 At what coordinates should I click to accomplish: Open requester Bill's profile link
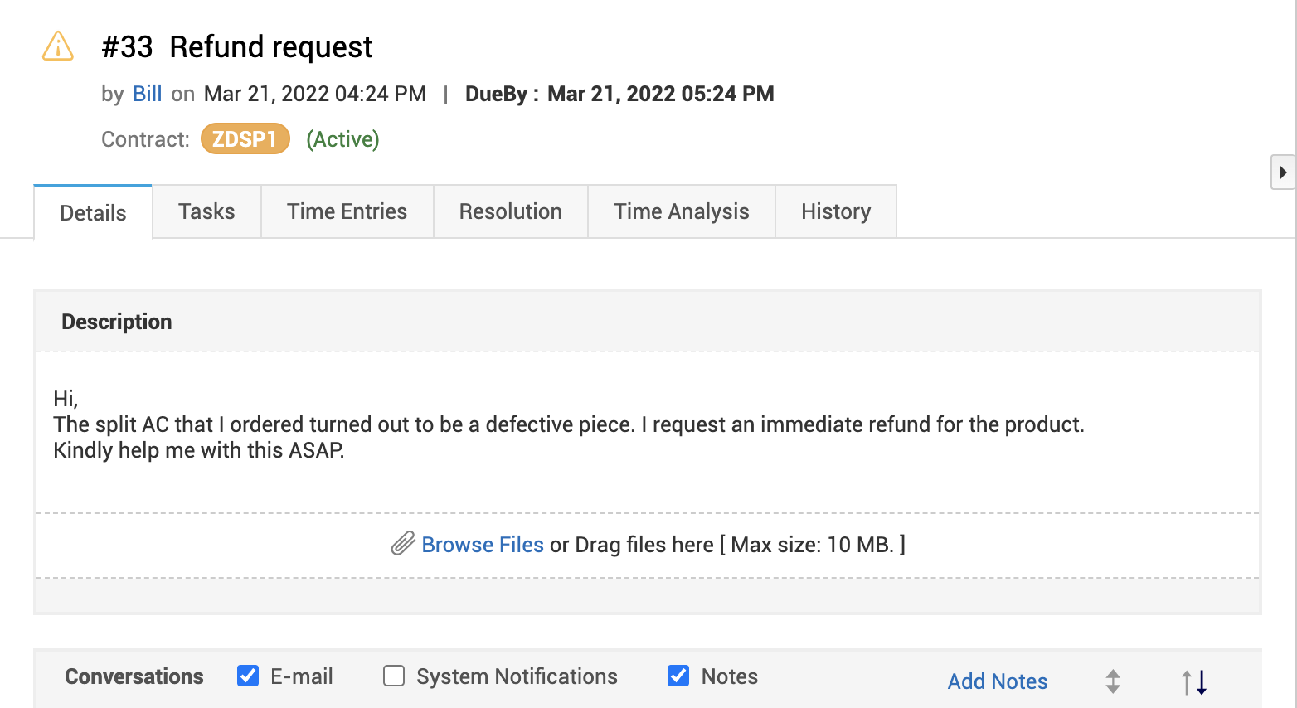(x=148, y=94)
